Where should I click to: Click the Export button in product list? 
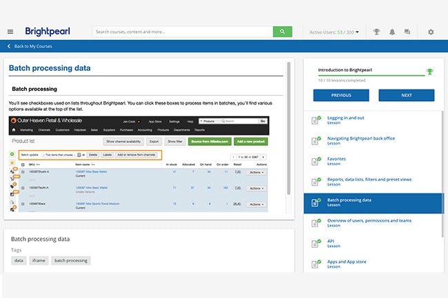pyautogui.click(x=154, y=142)
